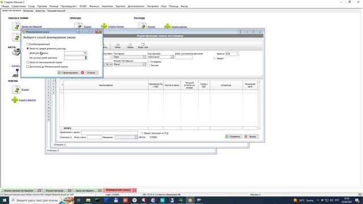Click the Отмена button in dialog
Image resolution: width=363 pixels, height=204 pixels.
89,73
